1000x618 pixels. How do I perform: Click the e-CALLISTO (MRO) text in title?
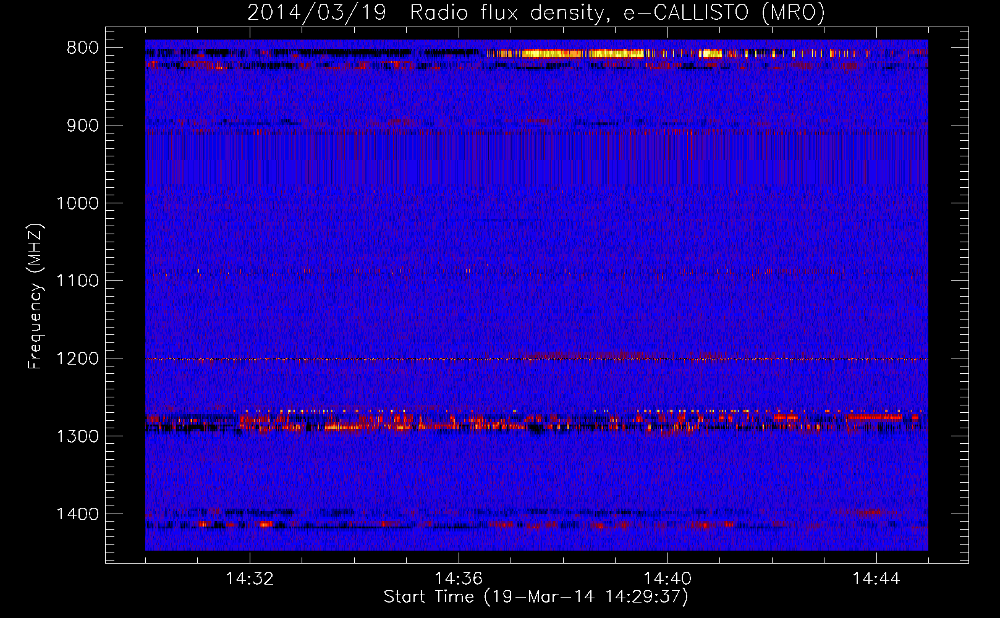[724, 12]
